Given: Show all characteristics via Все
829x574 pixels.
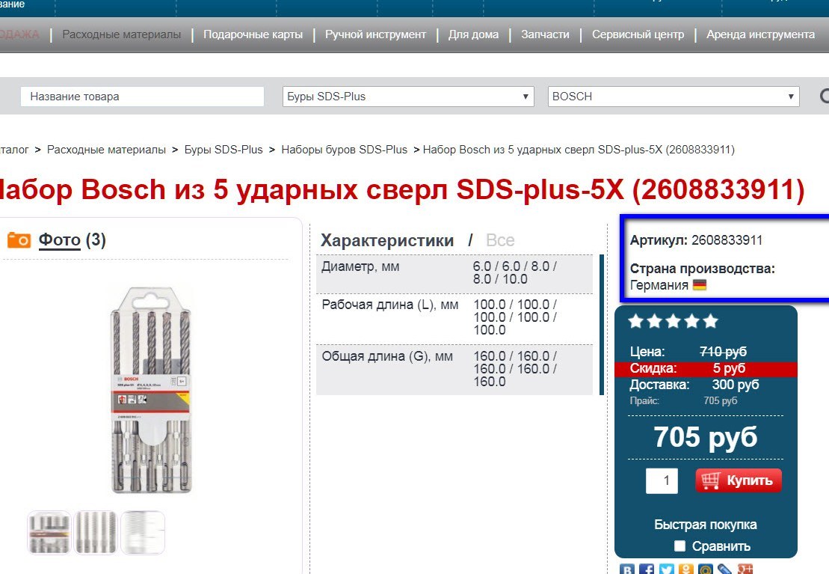Looking at the screenshot, I should [x=500, y=240].
